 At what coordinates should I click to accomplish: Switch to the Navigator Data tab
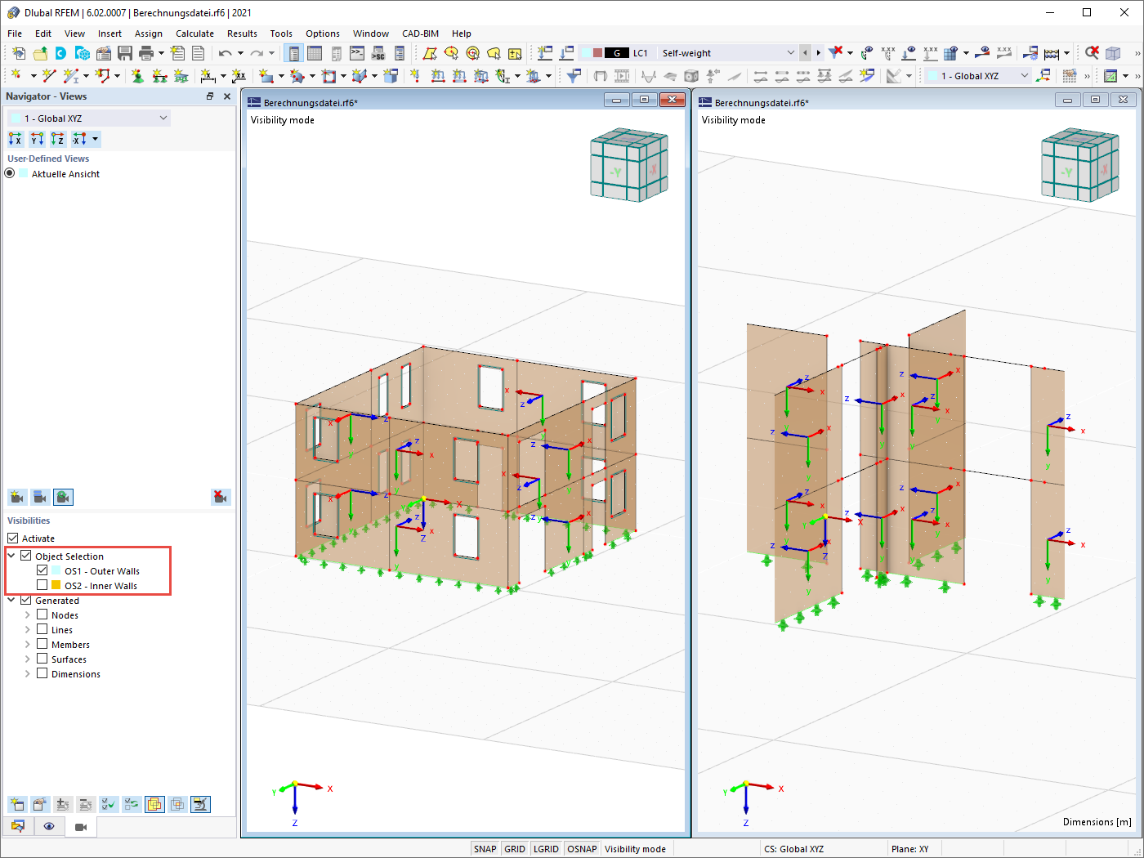18,827
